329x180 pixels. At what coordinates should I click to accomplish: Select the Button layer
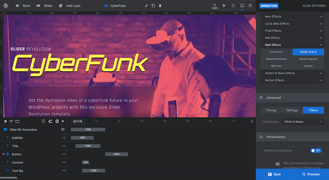[33, 154]
